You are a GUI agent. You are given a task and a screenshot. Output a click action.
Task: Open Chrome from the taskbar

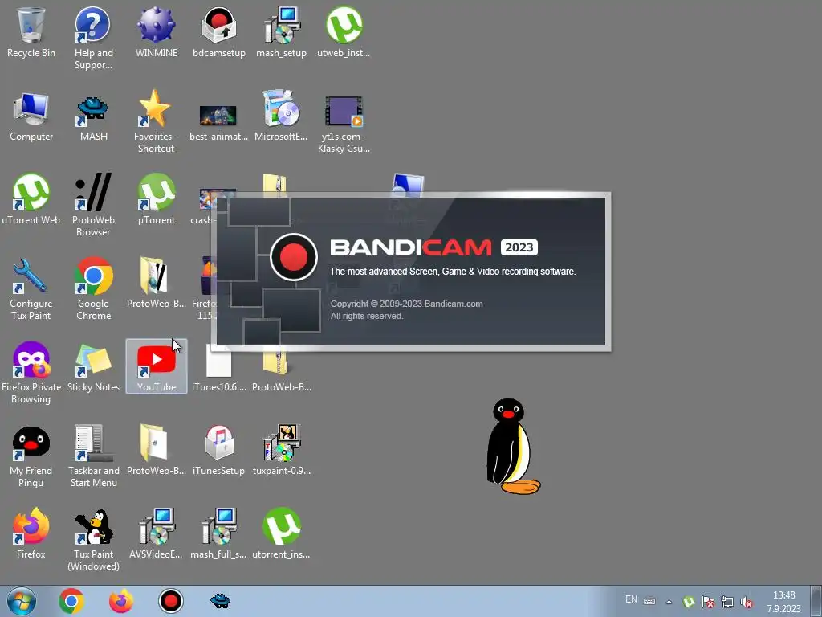coord(71,601)
